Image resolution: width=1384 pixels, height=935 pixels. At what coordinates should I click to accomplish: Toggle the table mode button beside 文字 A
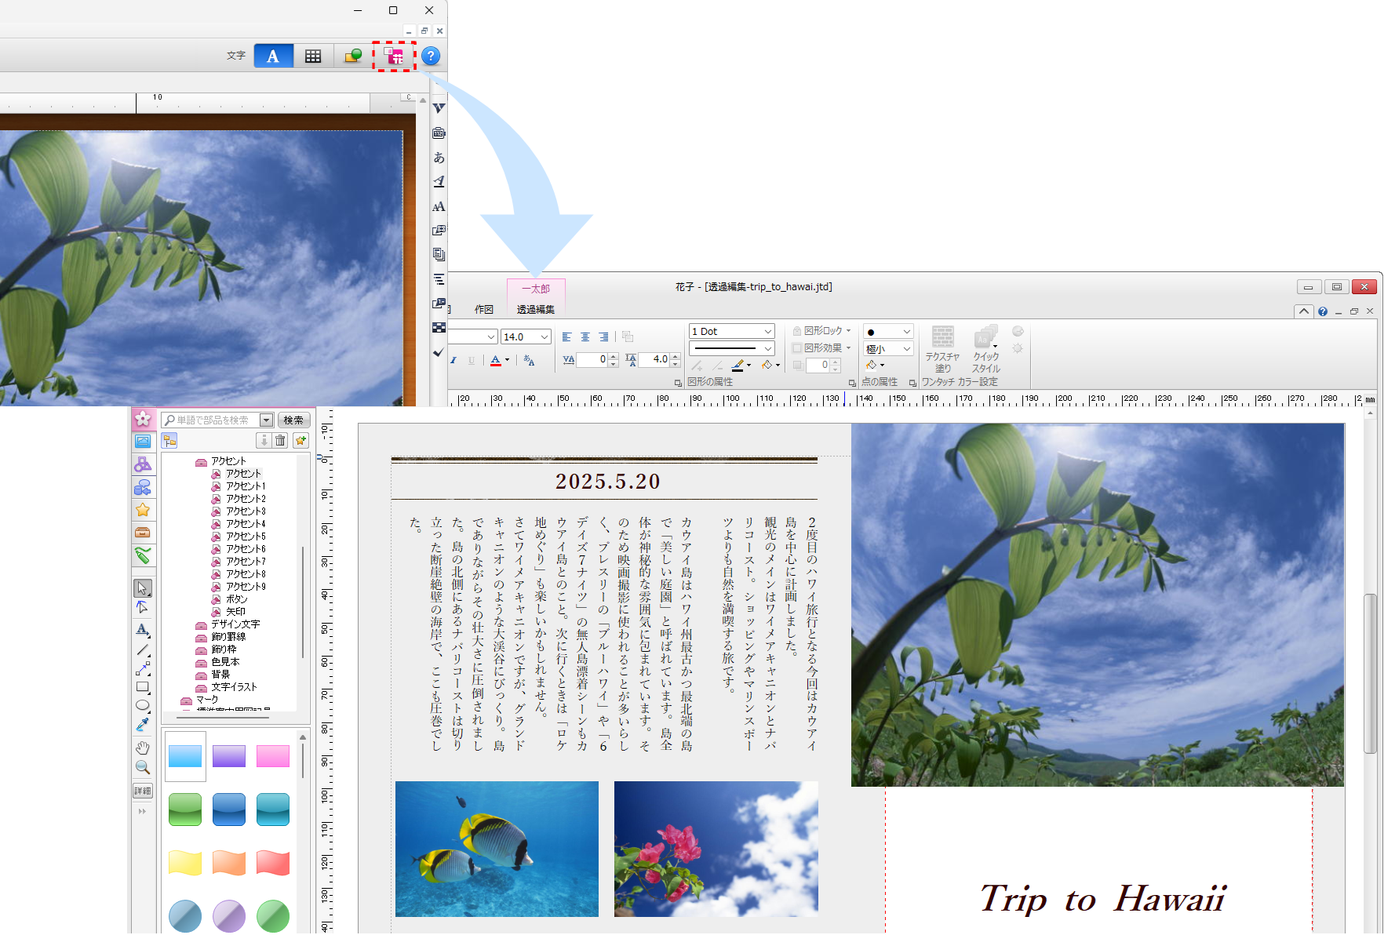[x=313, y=56]
